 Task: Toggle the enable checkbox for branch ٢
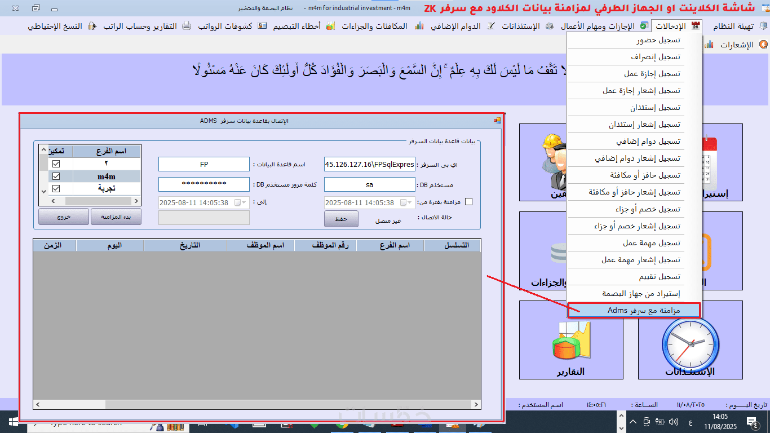[x=56, y=164]
